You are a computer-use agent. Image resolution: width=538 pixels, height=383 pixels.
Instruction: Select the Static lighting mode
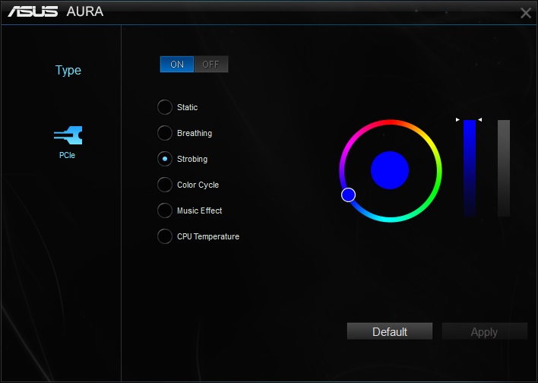point(165,107)
